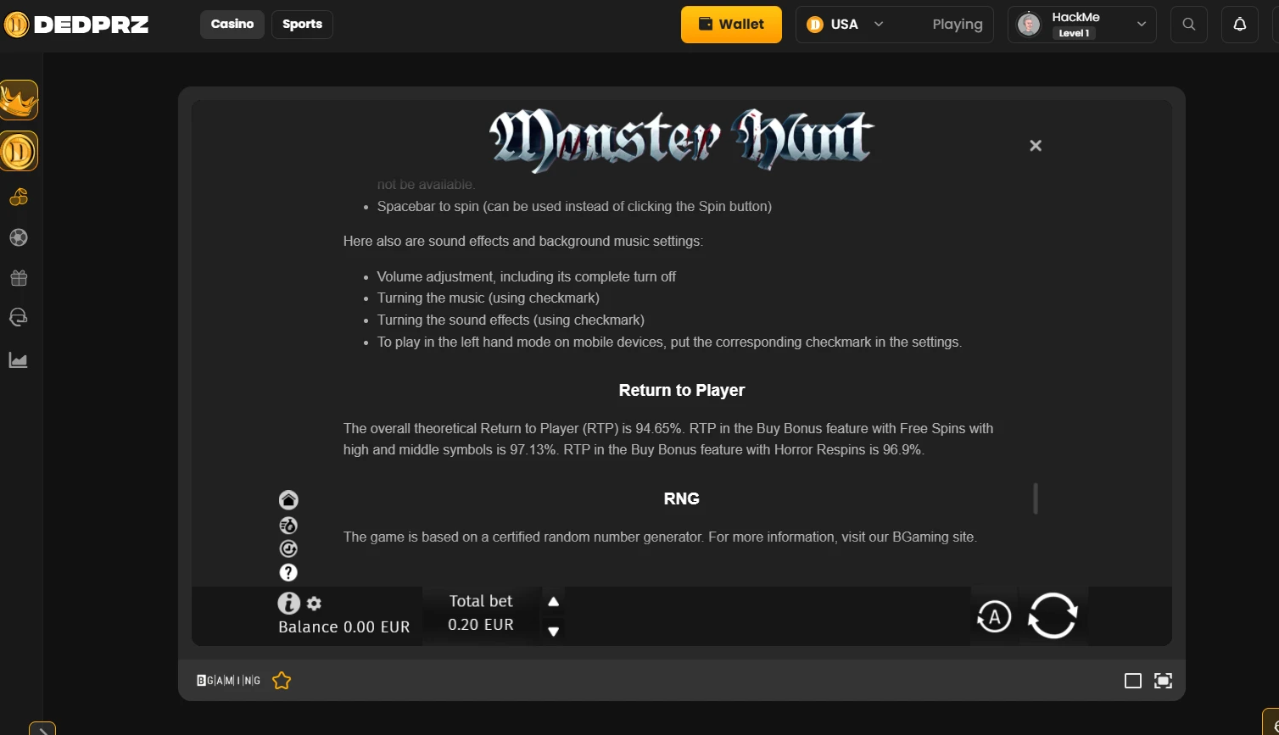Screen dimensions: 1279x735
Task: Open the headset support sidebar icon
Action: (x=19, y=317)
